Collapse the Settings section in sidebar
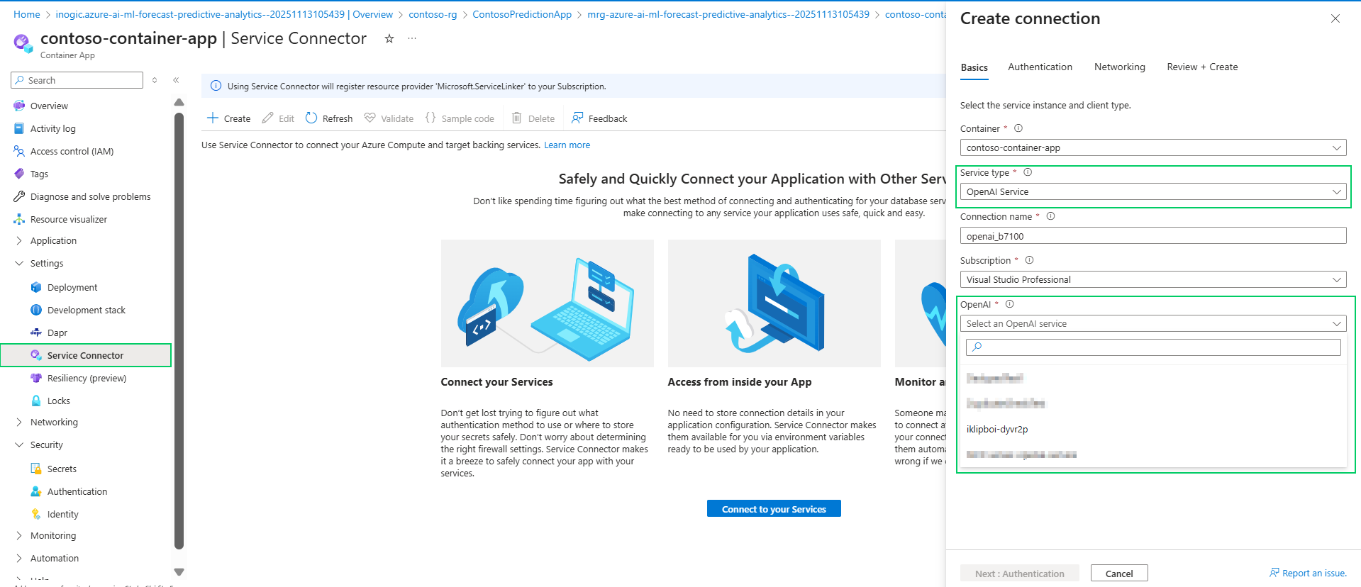The height and width of the screenshot is (587, 1361). pyautogui.click(x=19, y=263)
